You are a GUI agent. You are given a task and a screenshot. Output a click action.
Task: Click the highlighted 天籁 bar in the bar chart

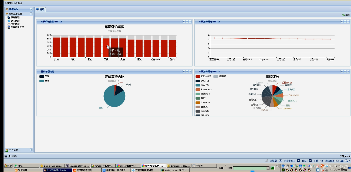(106, 48)
